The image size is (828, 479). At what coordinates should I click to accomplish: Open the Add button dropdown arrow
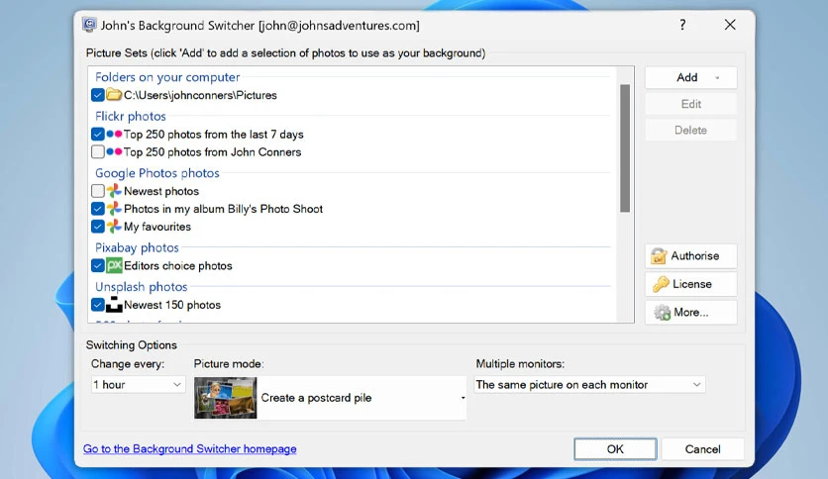[x=717, y=78]
